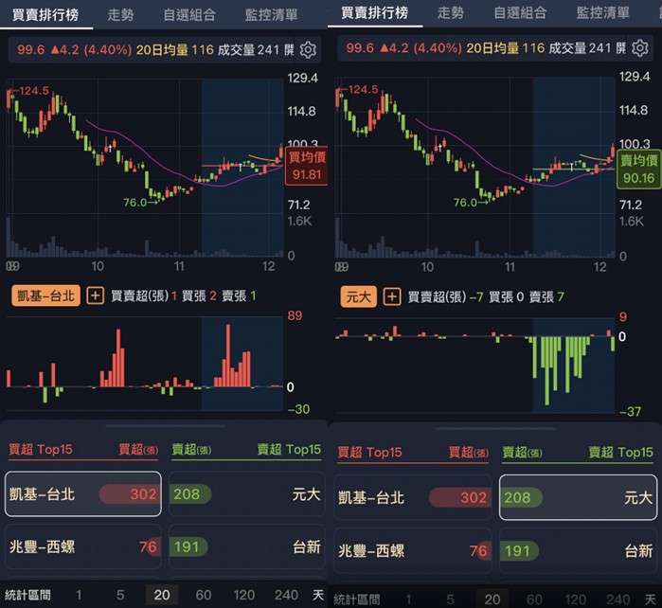Set left panel interval to 5 days
Screen dimensions: 662x608
[x=120, y=595]
